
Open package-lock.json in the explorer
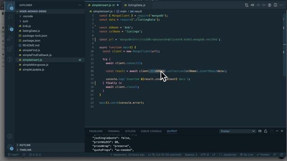pyautogui.click(x=50, y=36)
